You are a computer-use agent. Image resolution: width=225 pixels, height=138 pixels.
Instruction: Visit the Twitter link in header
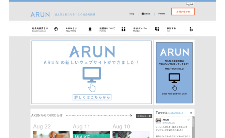[161, 14]
